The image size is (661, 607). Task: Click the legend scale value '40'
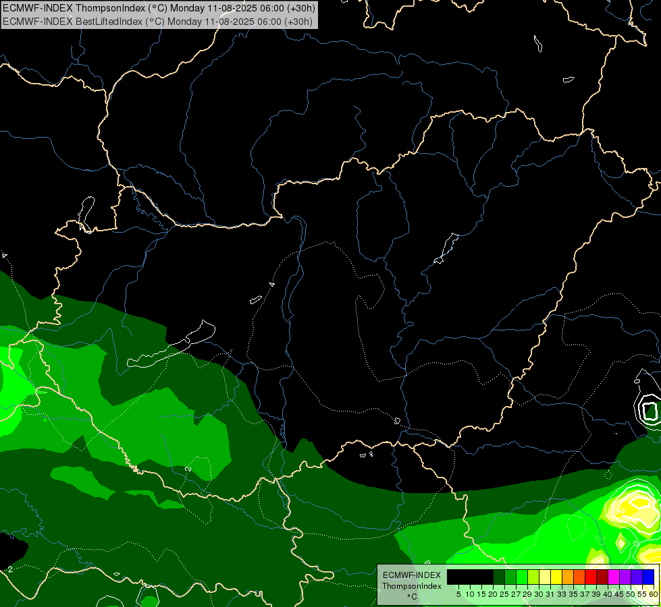click(608, 594)
